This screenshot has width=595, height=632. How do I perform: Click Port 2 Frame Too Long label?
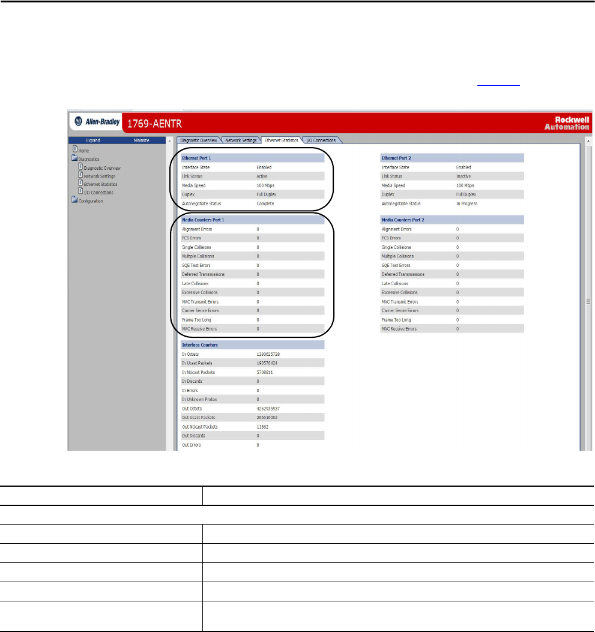tap(396, 320)
